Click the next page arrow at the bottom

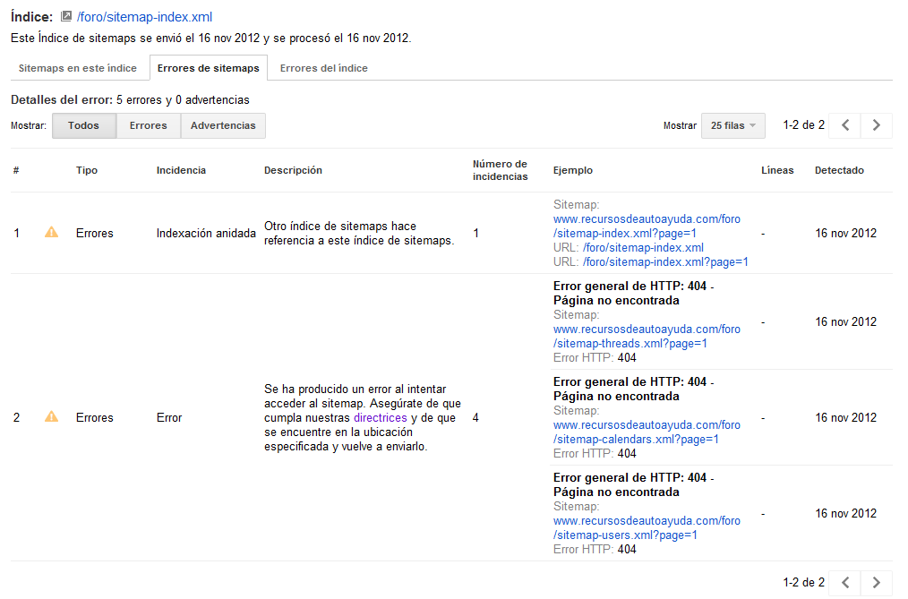tap(876, 583)
